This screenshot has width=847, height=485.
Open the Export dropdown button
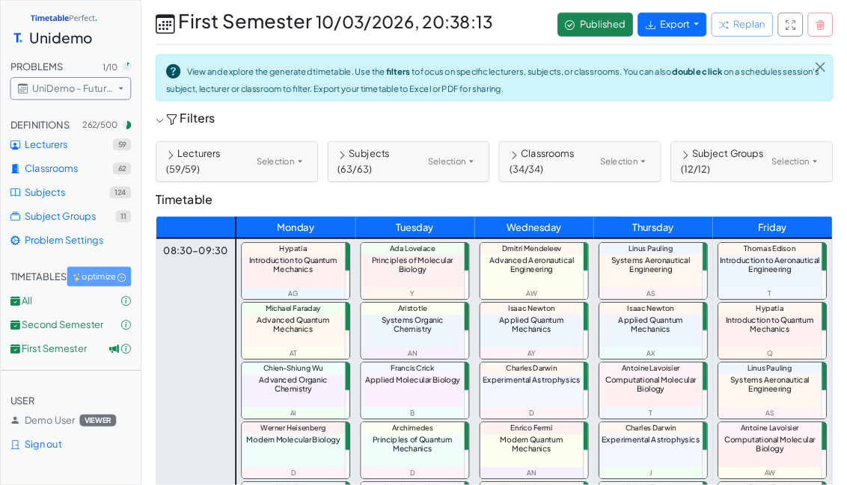click(671, 25)
